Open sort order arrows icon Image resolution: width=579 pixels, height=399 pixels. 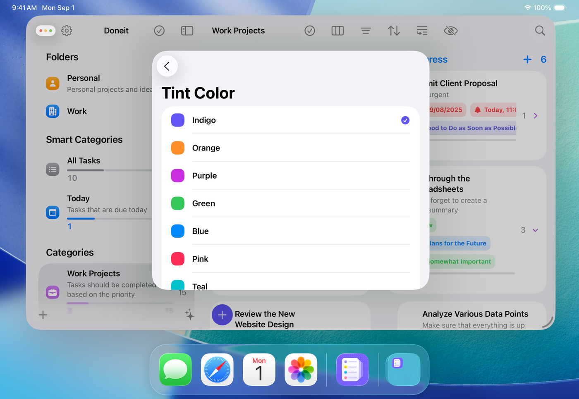click(x=394, y=31)
